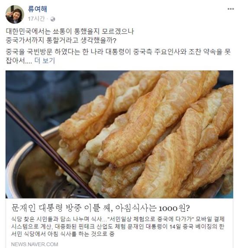Open the fried dough sticks article image

pos(119,134)
